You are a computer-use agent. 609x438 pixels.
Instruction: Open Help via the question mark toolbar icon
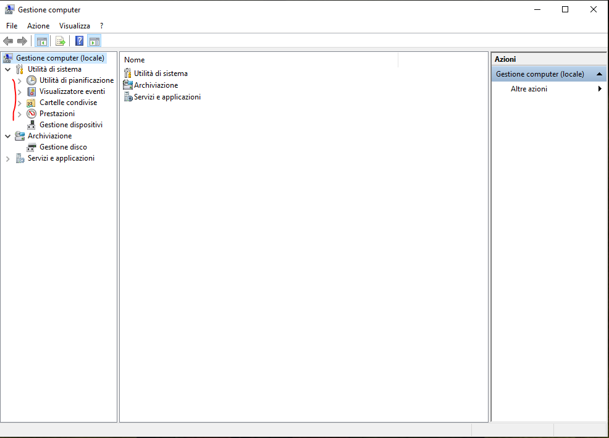[x=78, y=41]
